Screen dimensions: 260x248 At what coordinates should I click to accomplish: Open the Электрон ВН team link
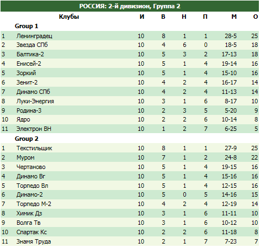click(x=34, y=129)
